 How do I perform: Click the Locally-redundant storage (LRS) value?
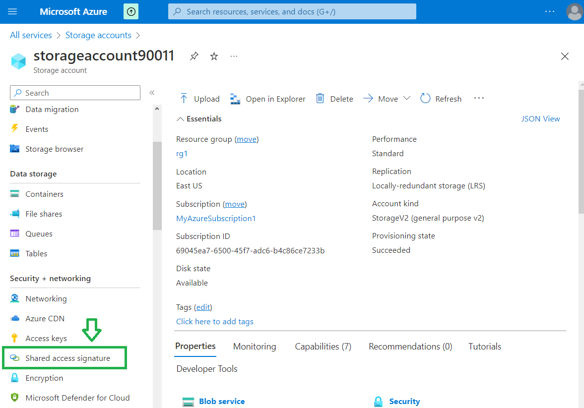tap(429, 186)
